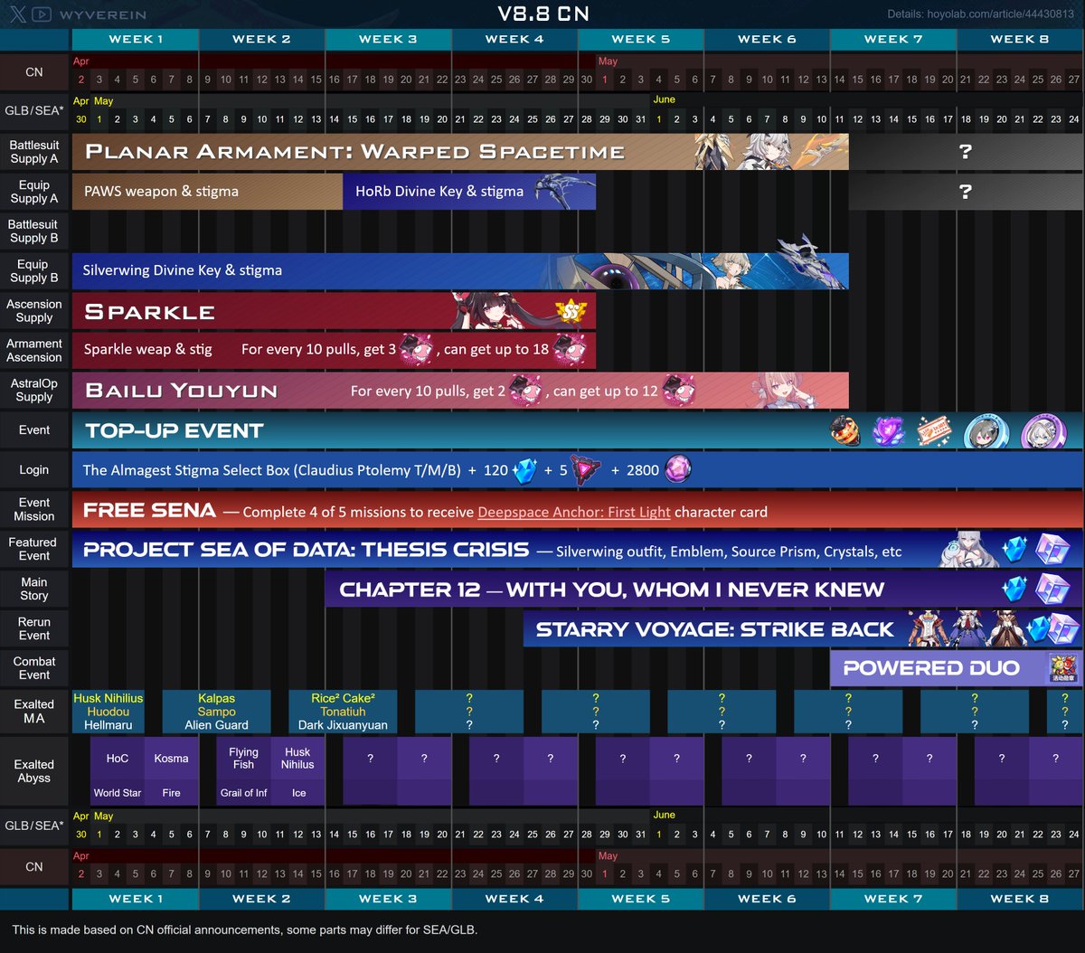Click the prism cube icon in Project Sea of Data row
This screenshot has height=953, width=1085.
tap(1052, 550)
